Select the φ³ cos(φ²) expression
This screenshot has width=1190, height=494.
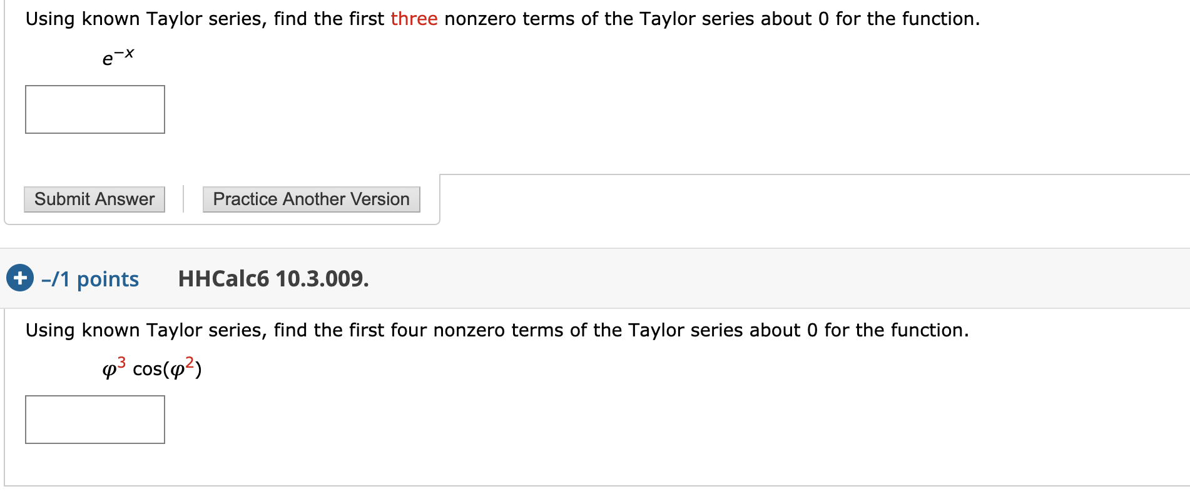150,368
